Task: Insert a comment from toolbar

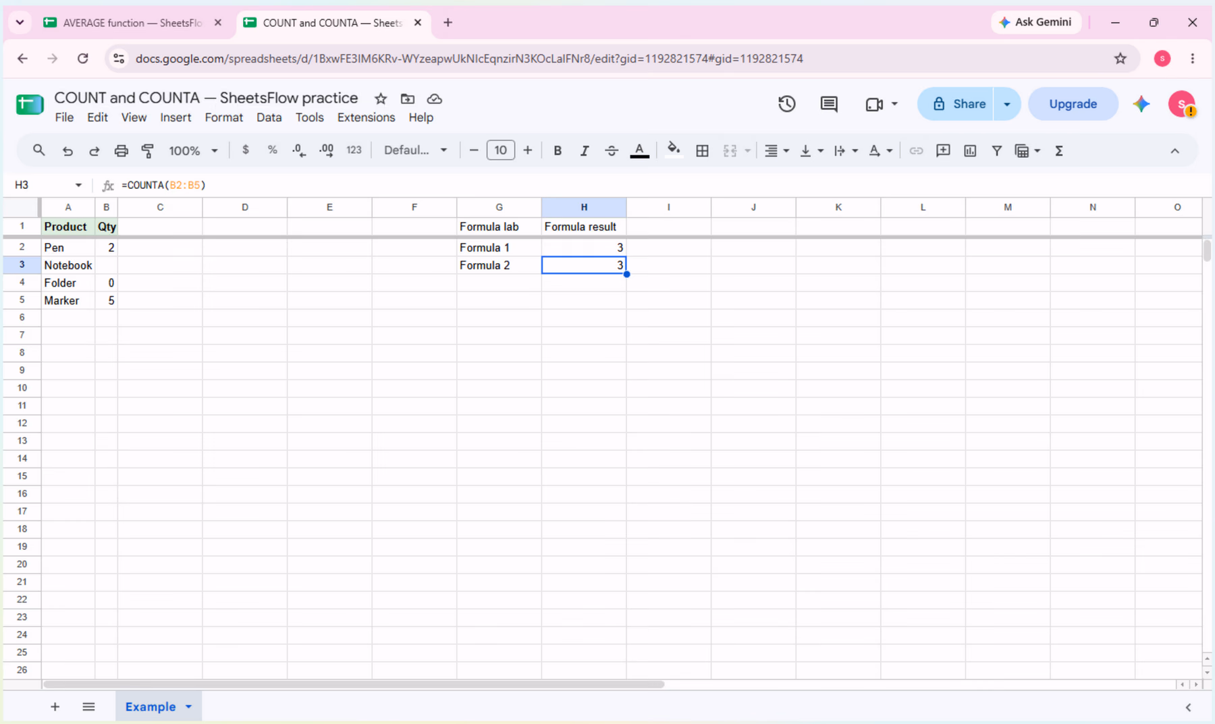Action: pos(943,150)
